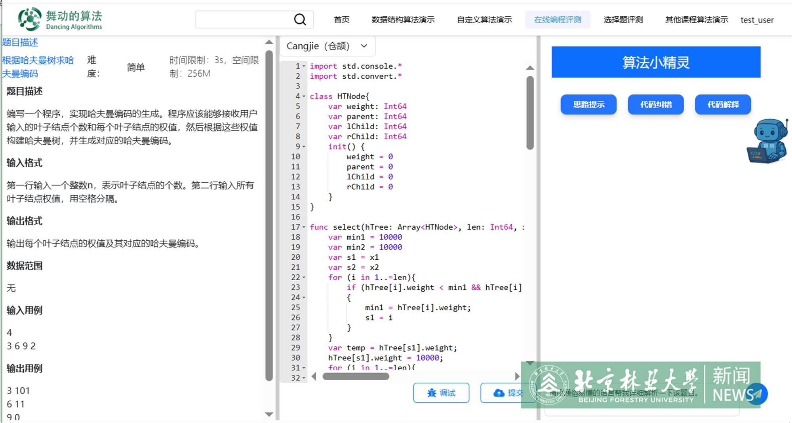Click the code editor left scroll arrow

tap(314, 376)
